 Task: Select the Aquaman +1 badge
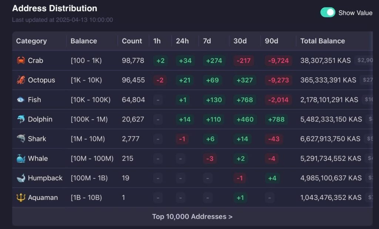pos(240,198)
